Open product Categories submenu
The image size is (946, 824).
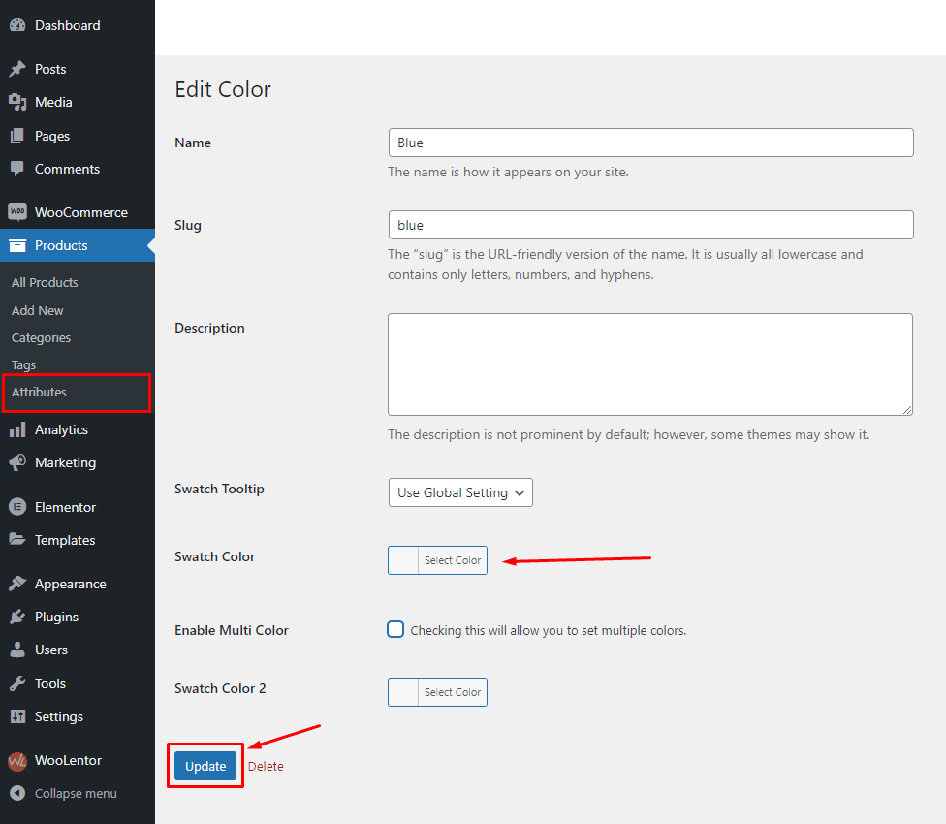point(41,337)
